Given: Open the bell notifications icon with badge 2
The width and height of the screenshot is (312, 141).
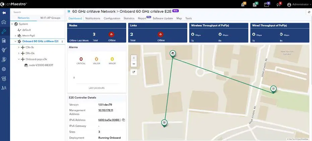Looking at the screenshot, I should [x=243, y=4].
